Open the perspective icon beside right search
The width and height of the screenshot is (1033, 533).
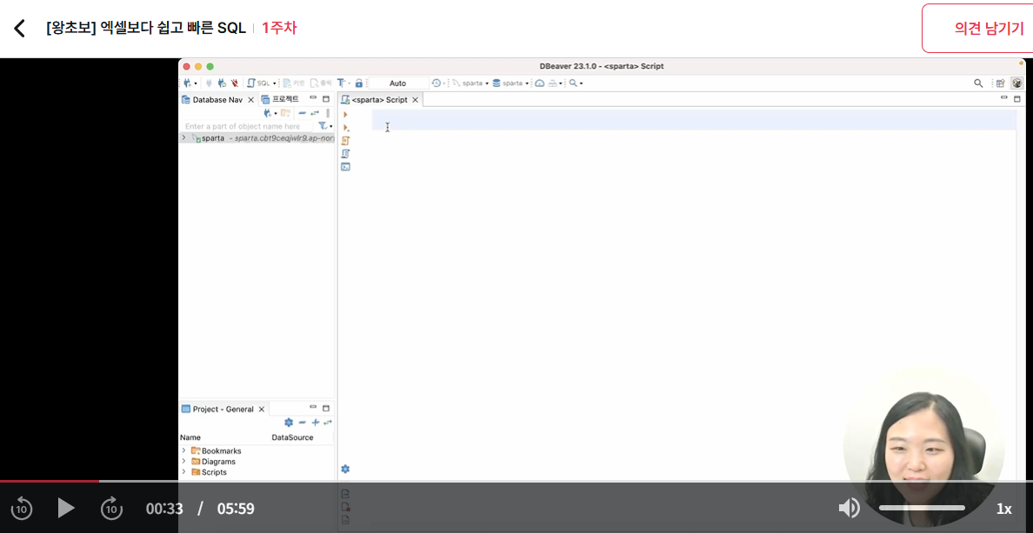[x=1000, y=83]
